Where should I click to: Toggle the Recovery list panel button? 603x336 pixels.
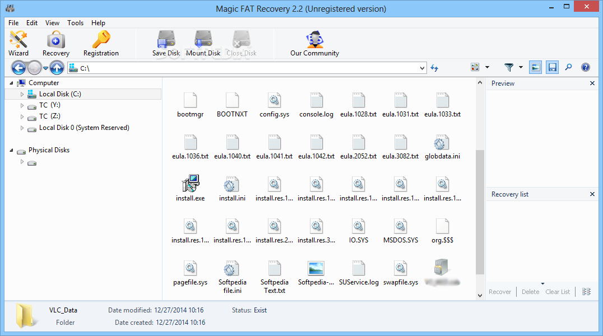click(x=552, y=68)
